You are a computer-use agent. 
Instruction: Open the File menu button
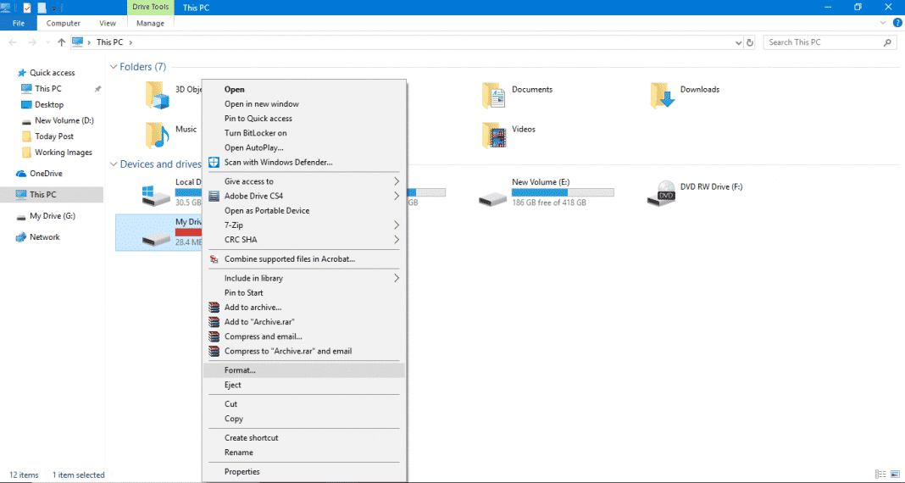click(x=18, y=23)
